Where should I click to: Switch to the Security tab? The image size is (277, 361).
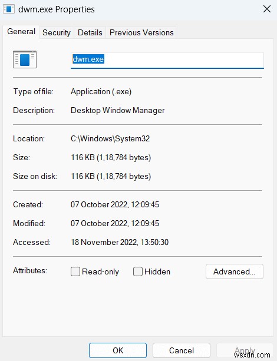point(57,32)
